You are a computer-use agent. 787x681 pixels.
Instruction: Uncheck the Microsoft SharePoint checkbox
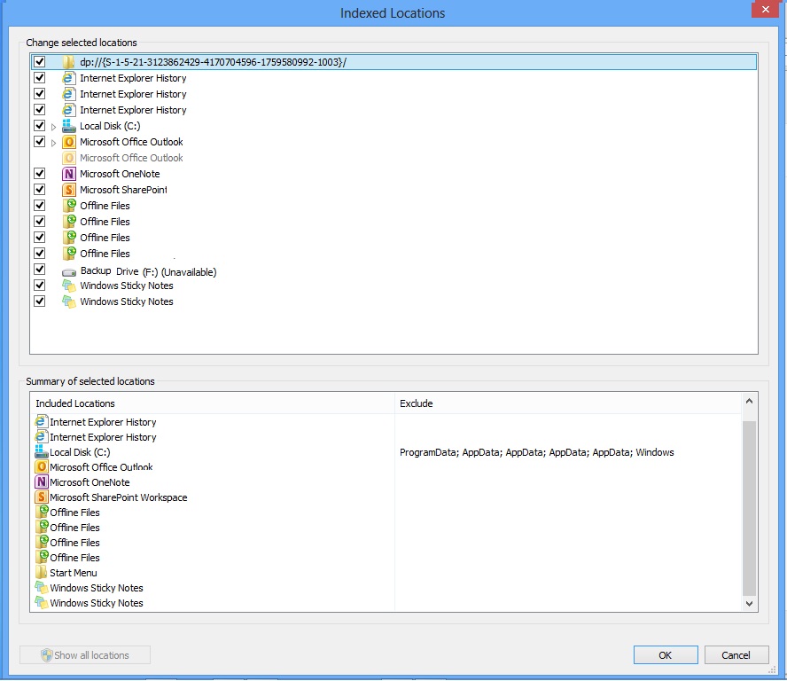click(x=39, y=190)
